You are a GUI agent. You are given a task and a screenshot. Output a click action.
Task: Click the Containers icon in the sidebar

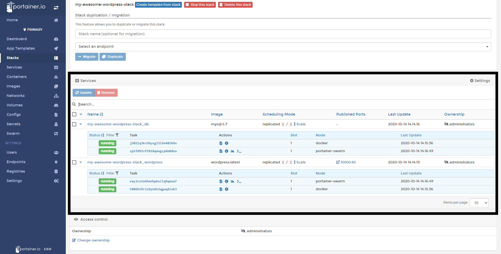pos(56,77)
